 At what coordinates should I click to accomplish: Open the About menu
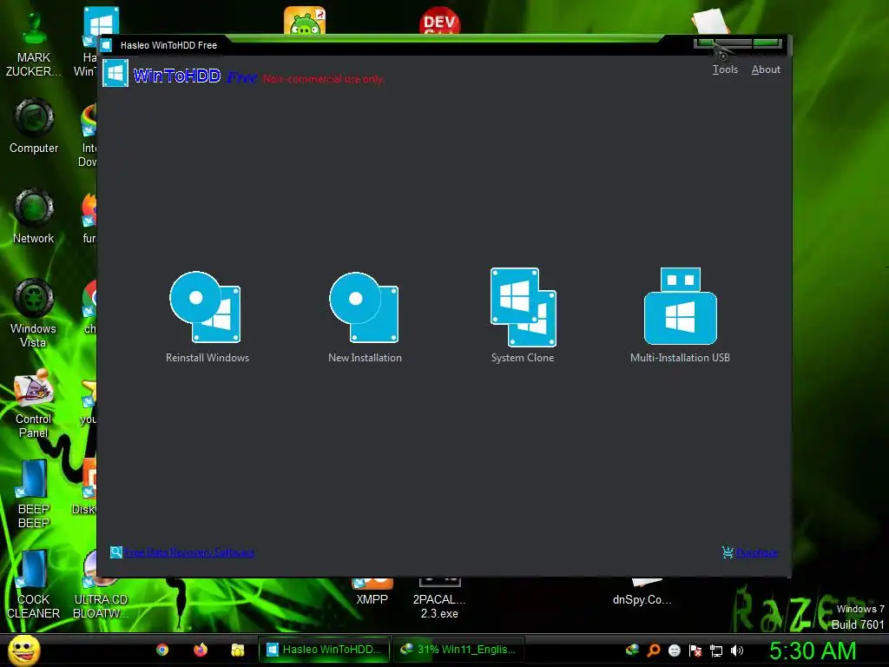[766, 69]
